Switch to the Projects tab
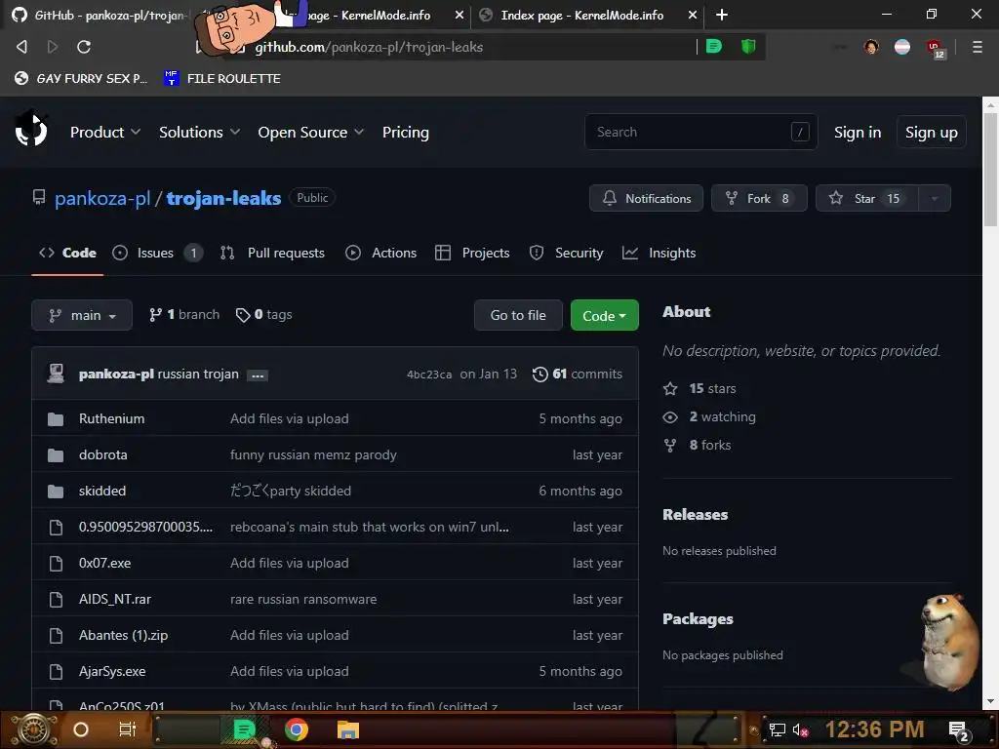 click(472, 253)
